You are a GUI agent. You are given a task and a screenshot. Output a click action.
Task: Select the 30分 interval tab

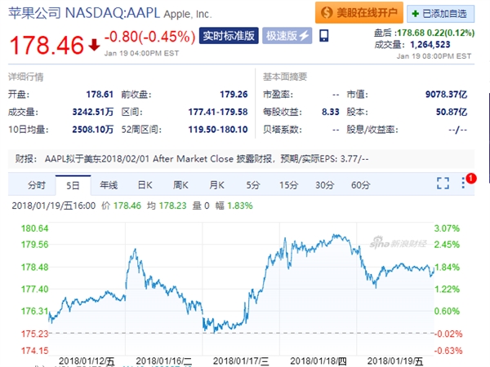[x=325, y=185]
